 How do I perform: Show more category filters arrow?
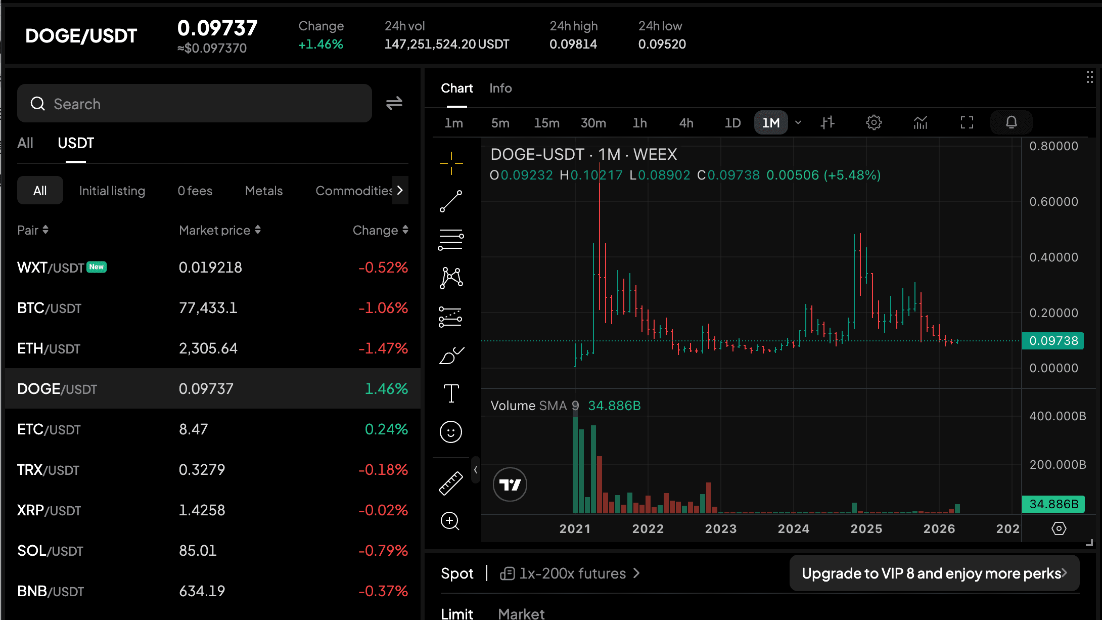400,190
